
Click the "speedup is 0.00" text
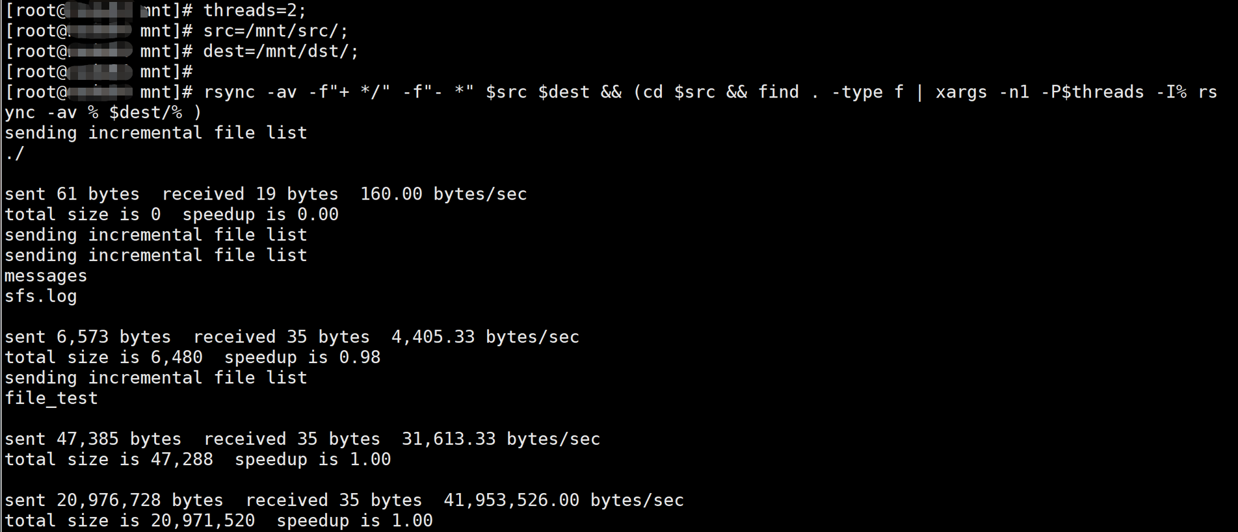point(260,214)
